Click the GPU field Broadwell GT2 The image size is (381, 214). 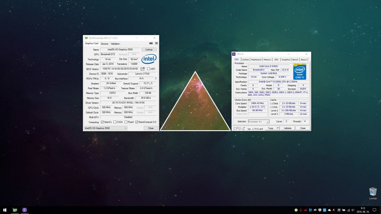(x=108, y=54)
